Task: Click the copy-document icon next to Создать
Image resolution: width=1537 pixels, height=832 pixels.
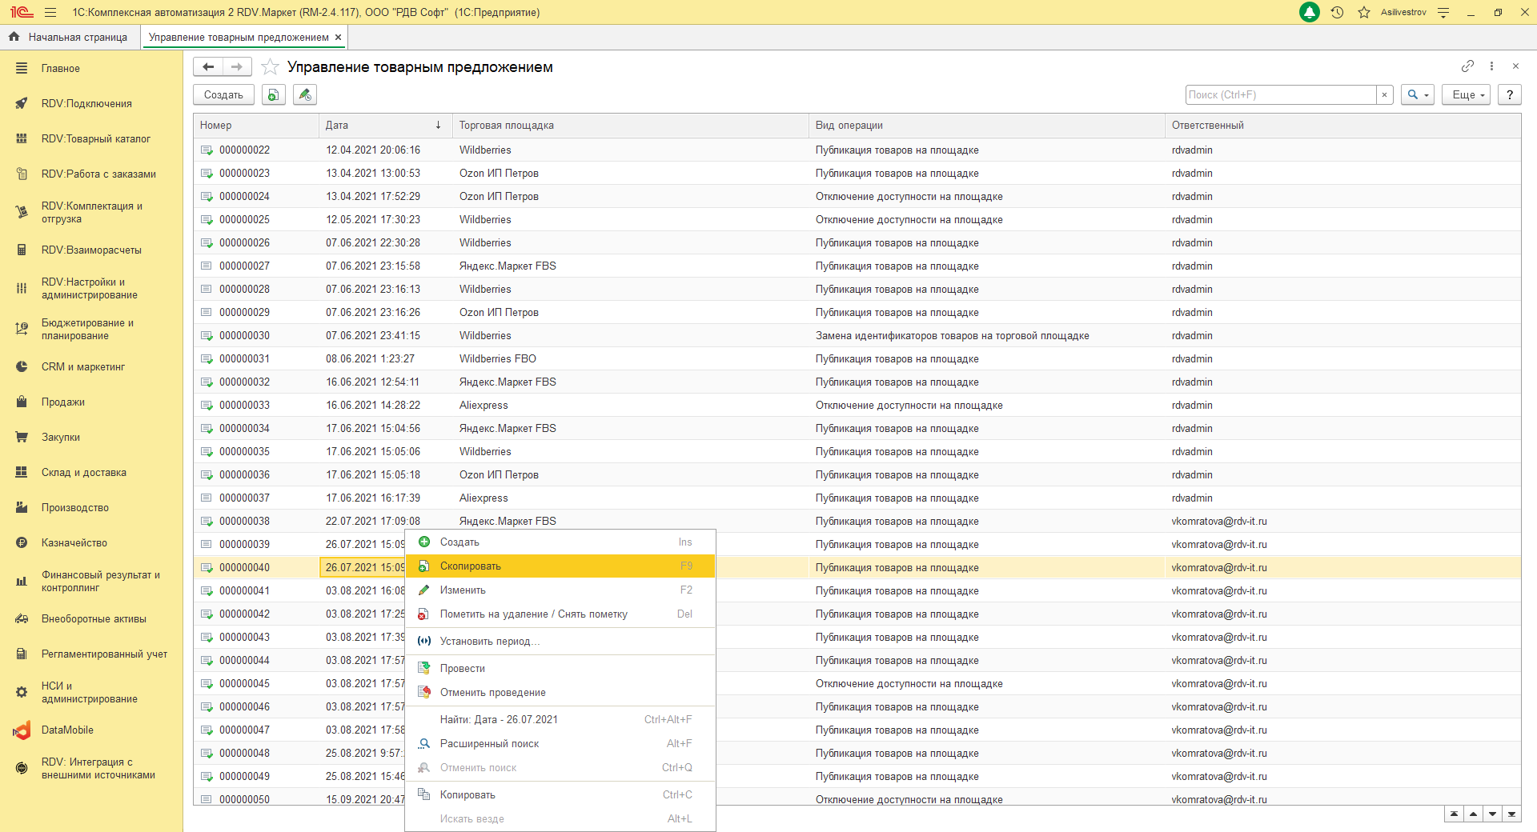Action: pyautogui.click(x=274, y=95)
